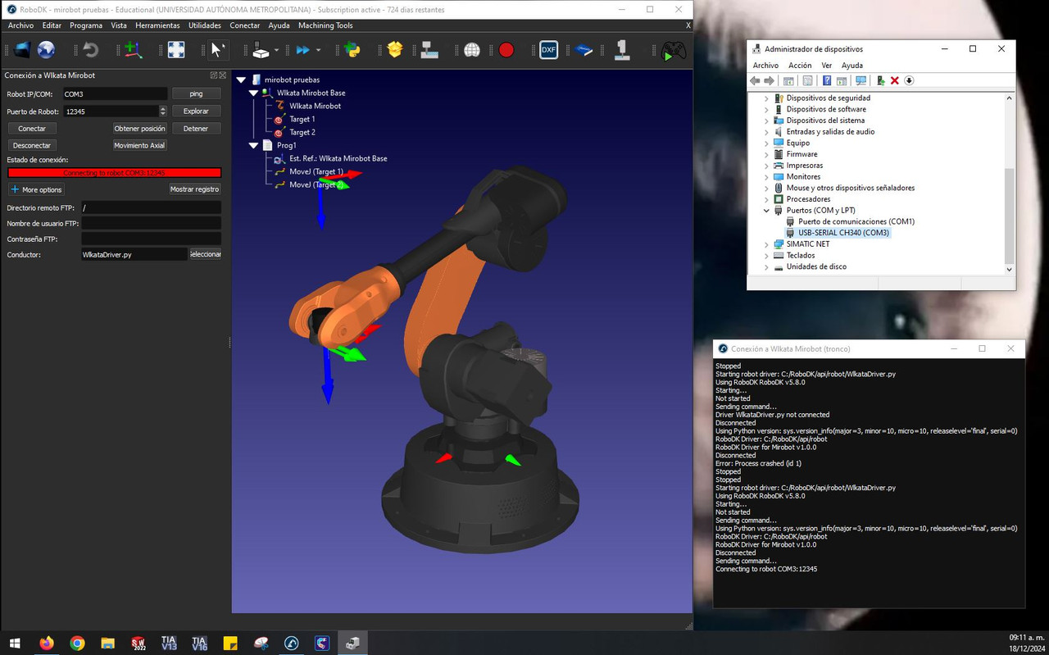Image resolution: width=1049 pixels, height=655 pixels.
Task: Click download arrow circle icon in device manager
Action: 909,80
